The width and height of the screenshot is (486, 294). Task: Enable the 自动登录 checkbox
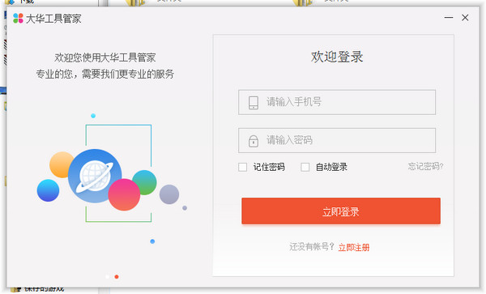pyautogui.click(x=305, y=168)
